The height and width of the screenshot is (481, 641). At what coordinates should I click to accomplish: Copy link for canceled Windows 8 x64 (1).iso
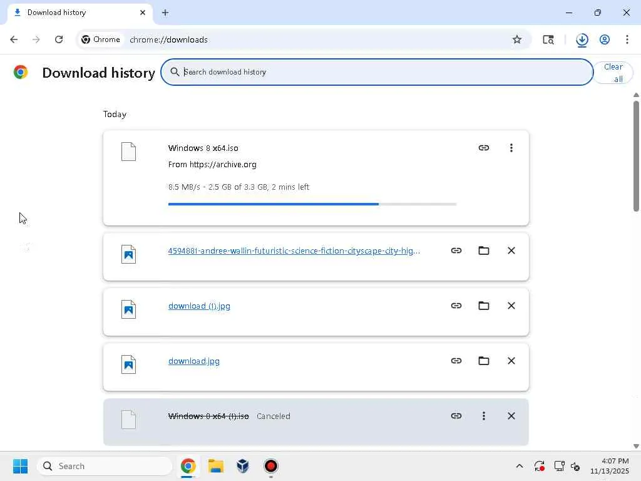coord(456,416)
